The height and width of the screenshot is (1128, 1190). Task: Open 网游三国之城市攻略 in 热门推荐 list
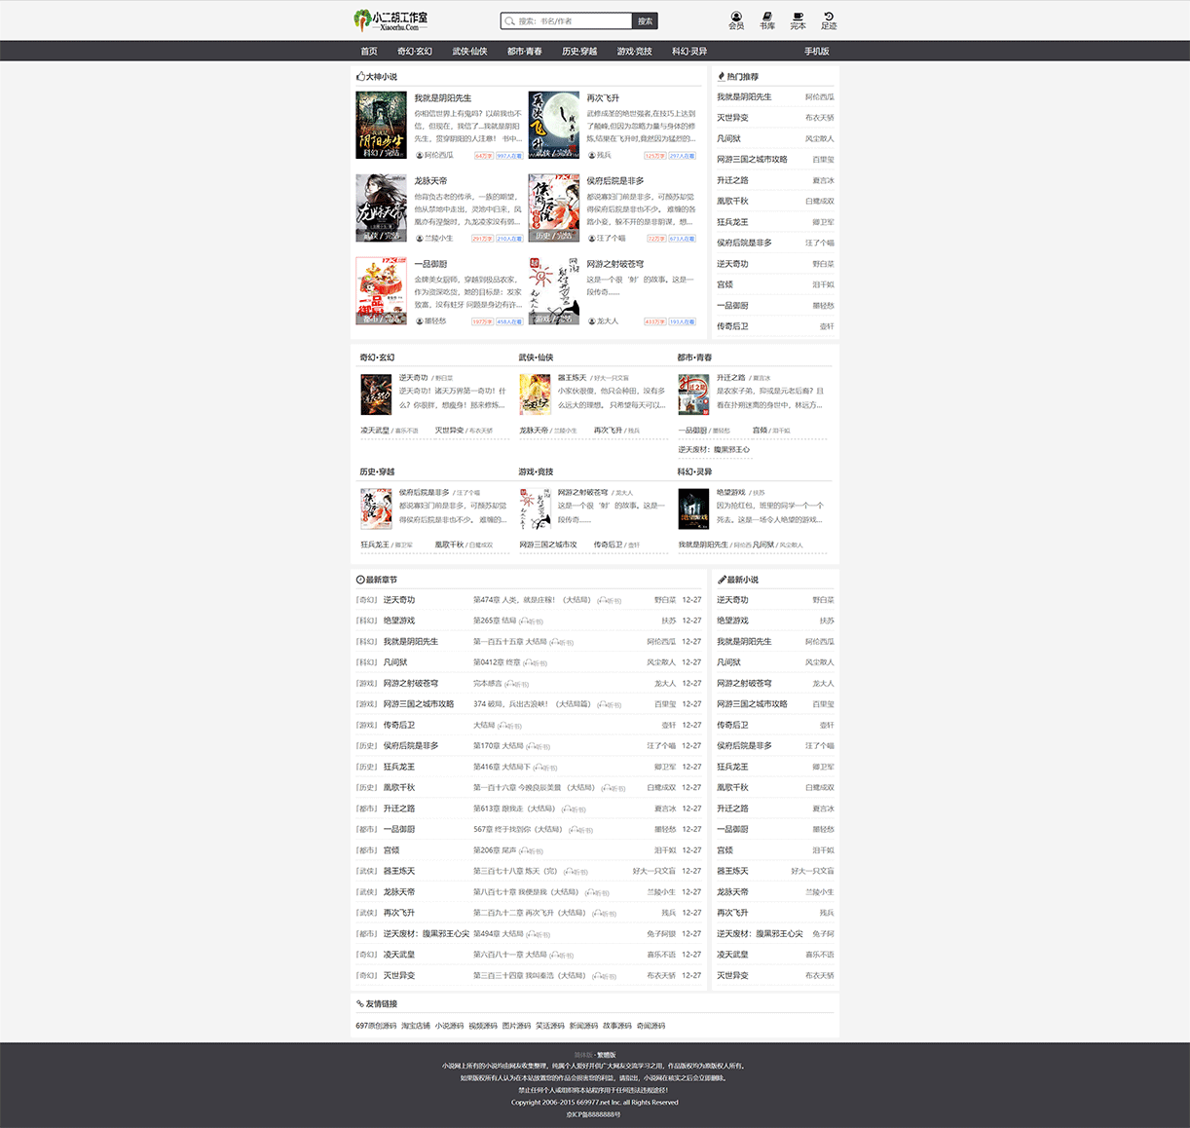click(752, 160)
